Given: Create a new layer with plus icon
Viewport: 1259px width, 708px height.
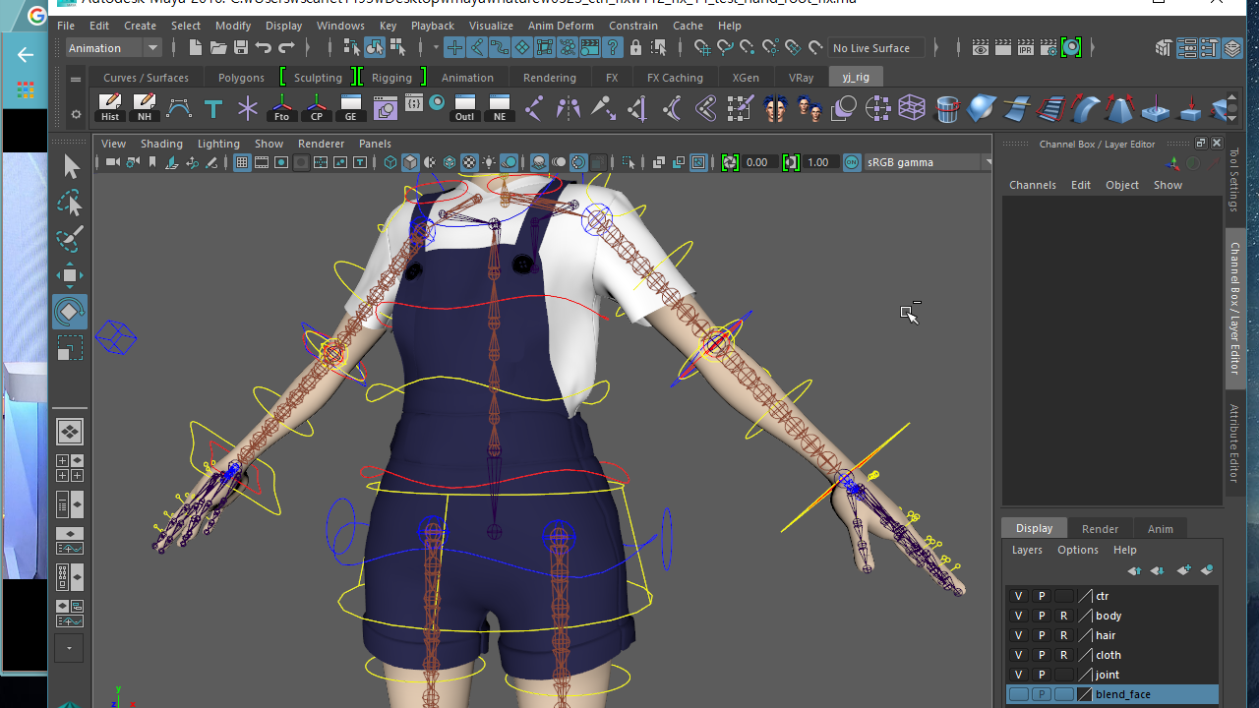Looking at the screenshot, I should [1183, 570].
